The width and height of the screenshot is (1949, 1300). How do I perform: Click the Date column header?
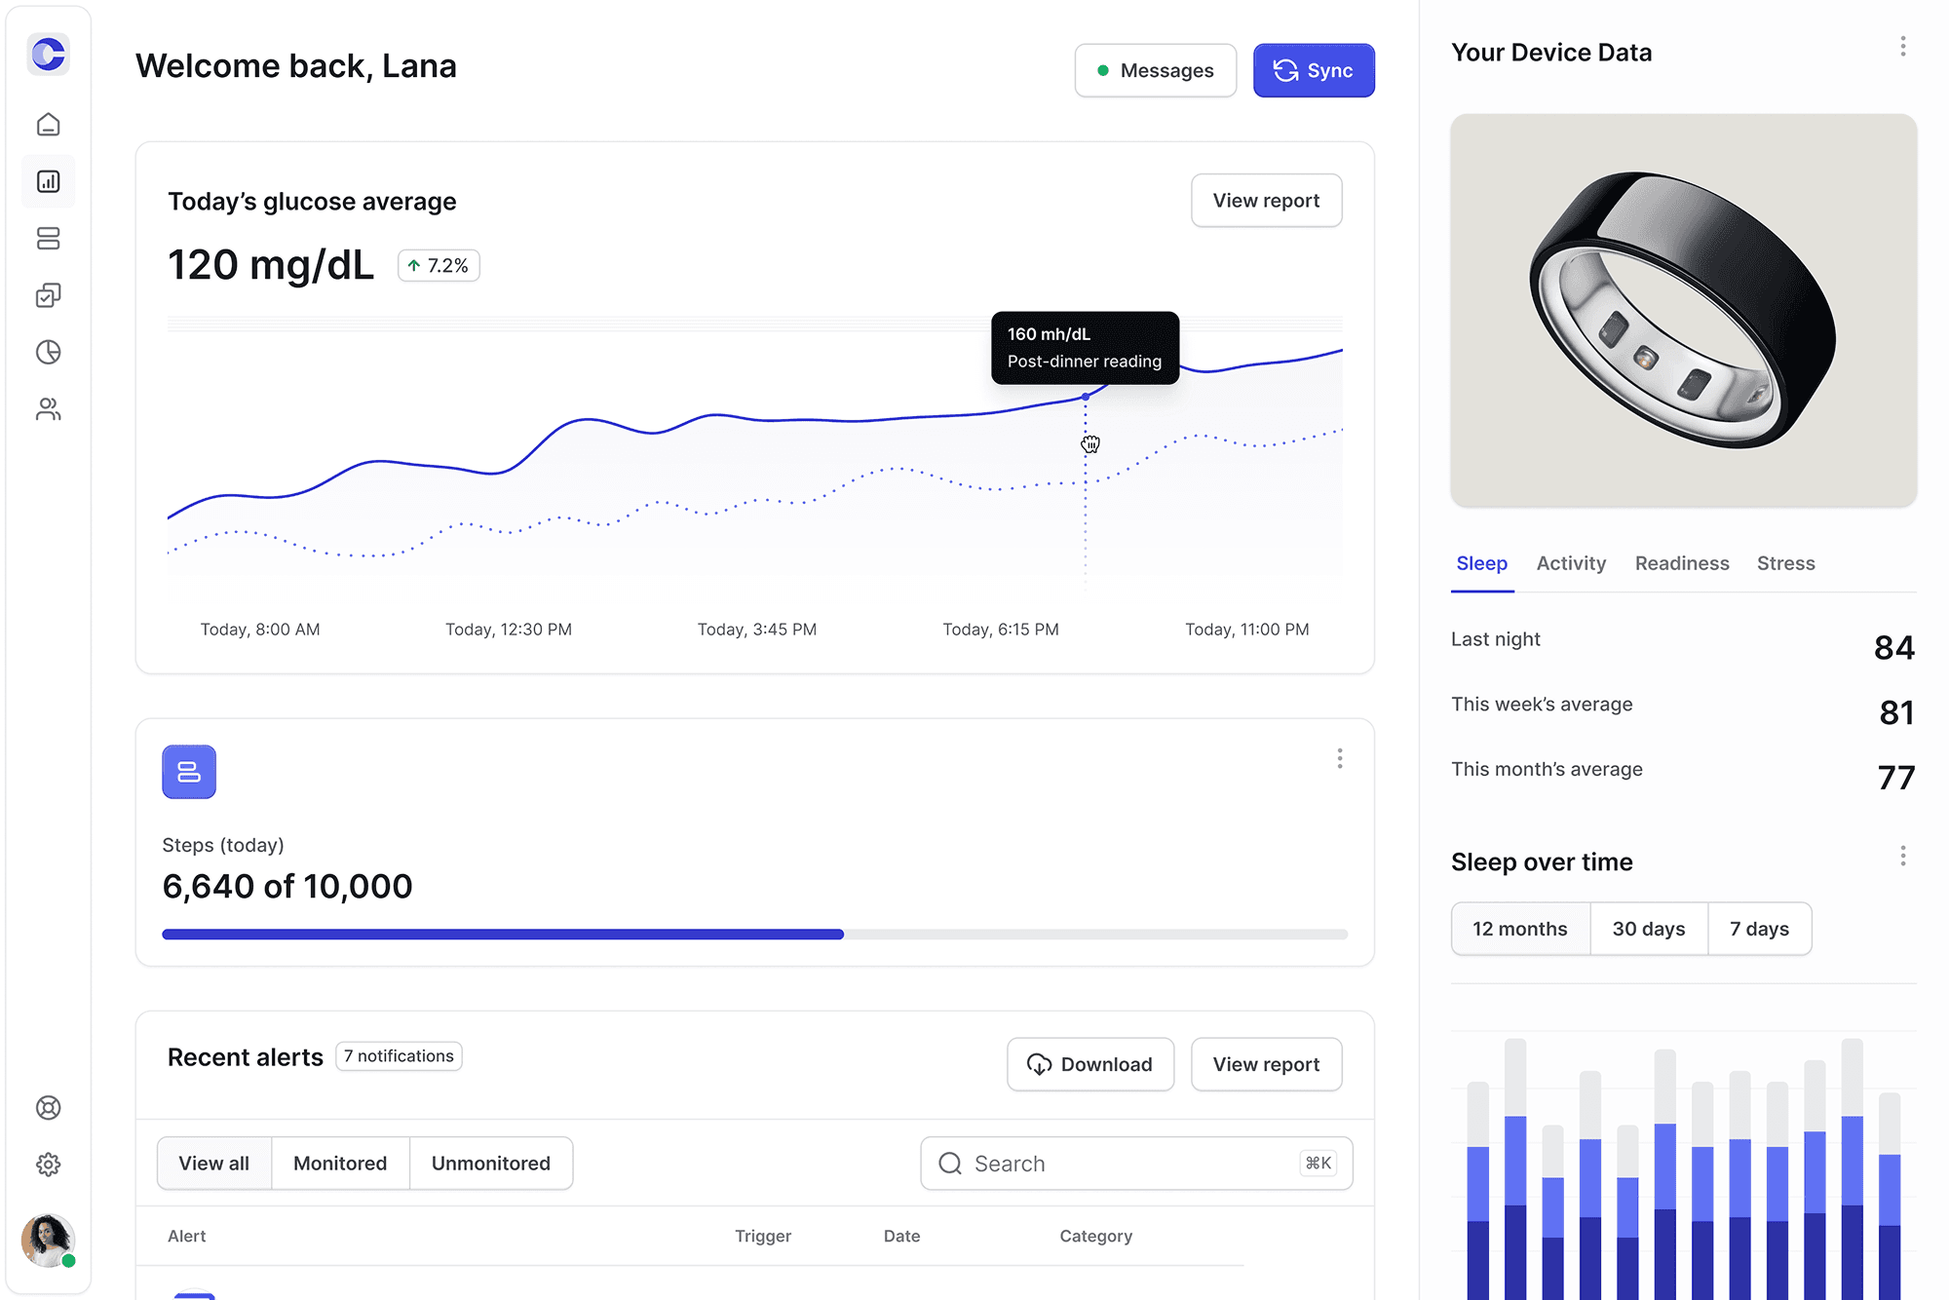pyautogui.click(x=901, y=1236)
